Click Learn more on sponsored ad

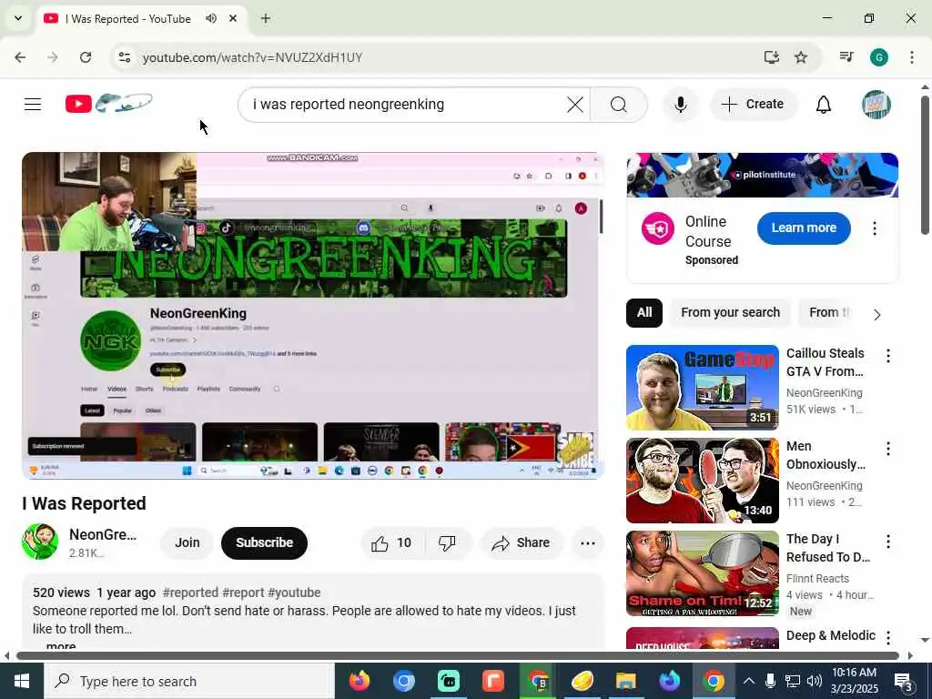(804, 228)
